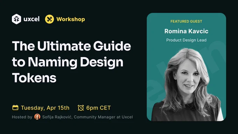Click the alarm clock icon

coord(81,108)
